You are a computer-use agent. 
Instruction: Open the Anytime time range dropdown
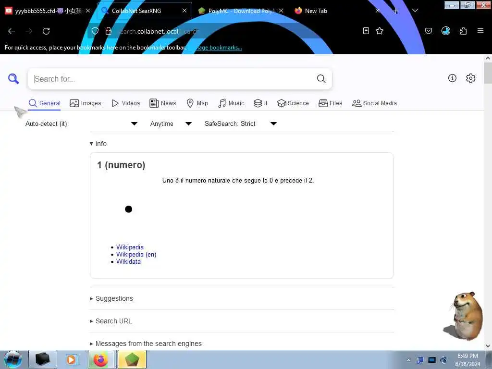(x=171, y=123)
